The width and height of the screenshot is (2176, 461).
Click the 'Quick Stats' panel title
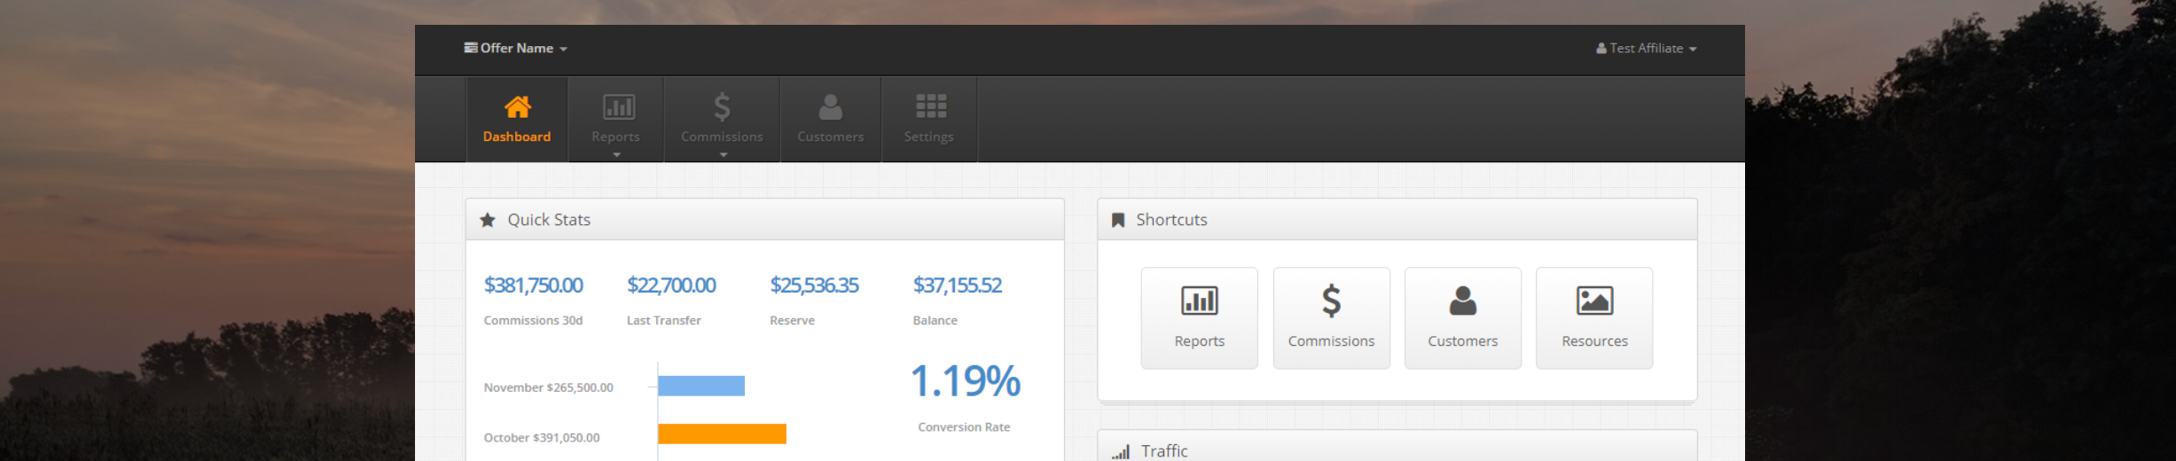point(549,220)
